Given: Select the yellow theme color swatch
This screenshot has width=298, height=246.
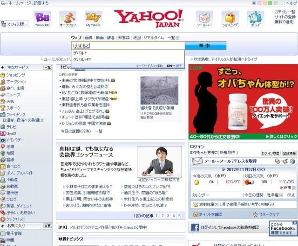Looking at the screenshot, I should pos(264,3).
